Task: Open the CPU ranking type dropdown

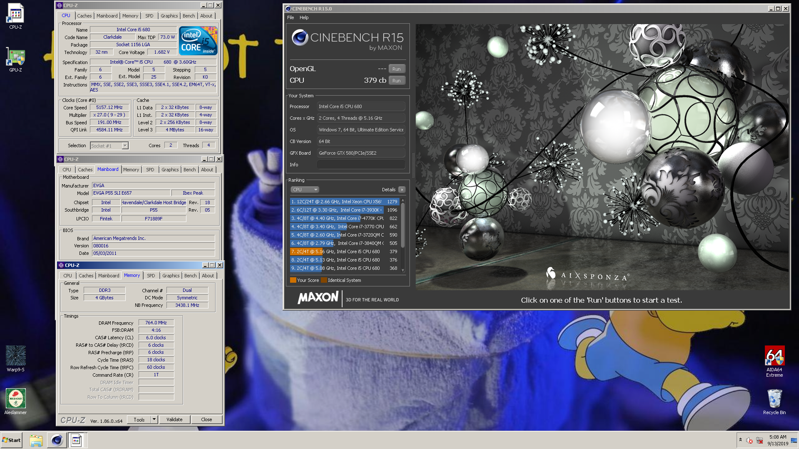Action: click(x=305, y=190)
